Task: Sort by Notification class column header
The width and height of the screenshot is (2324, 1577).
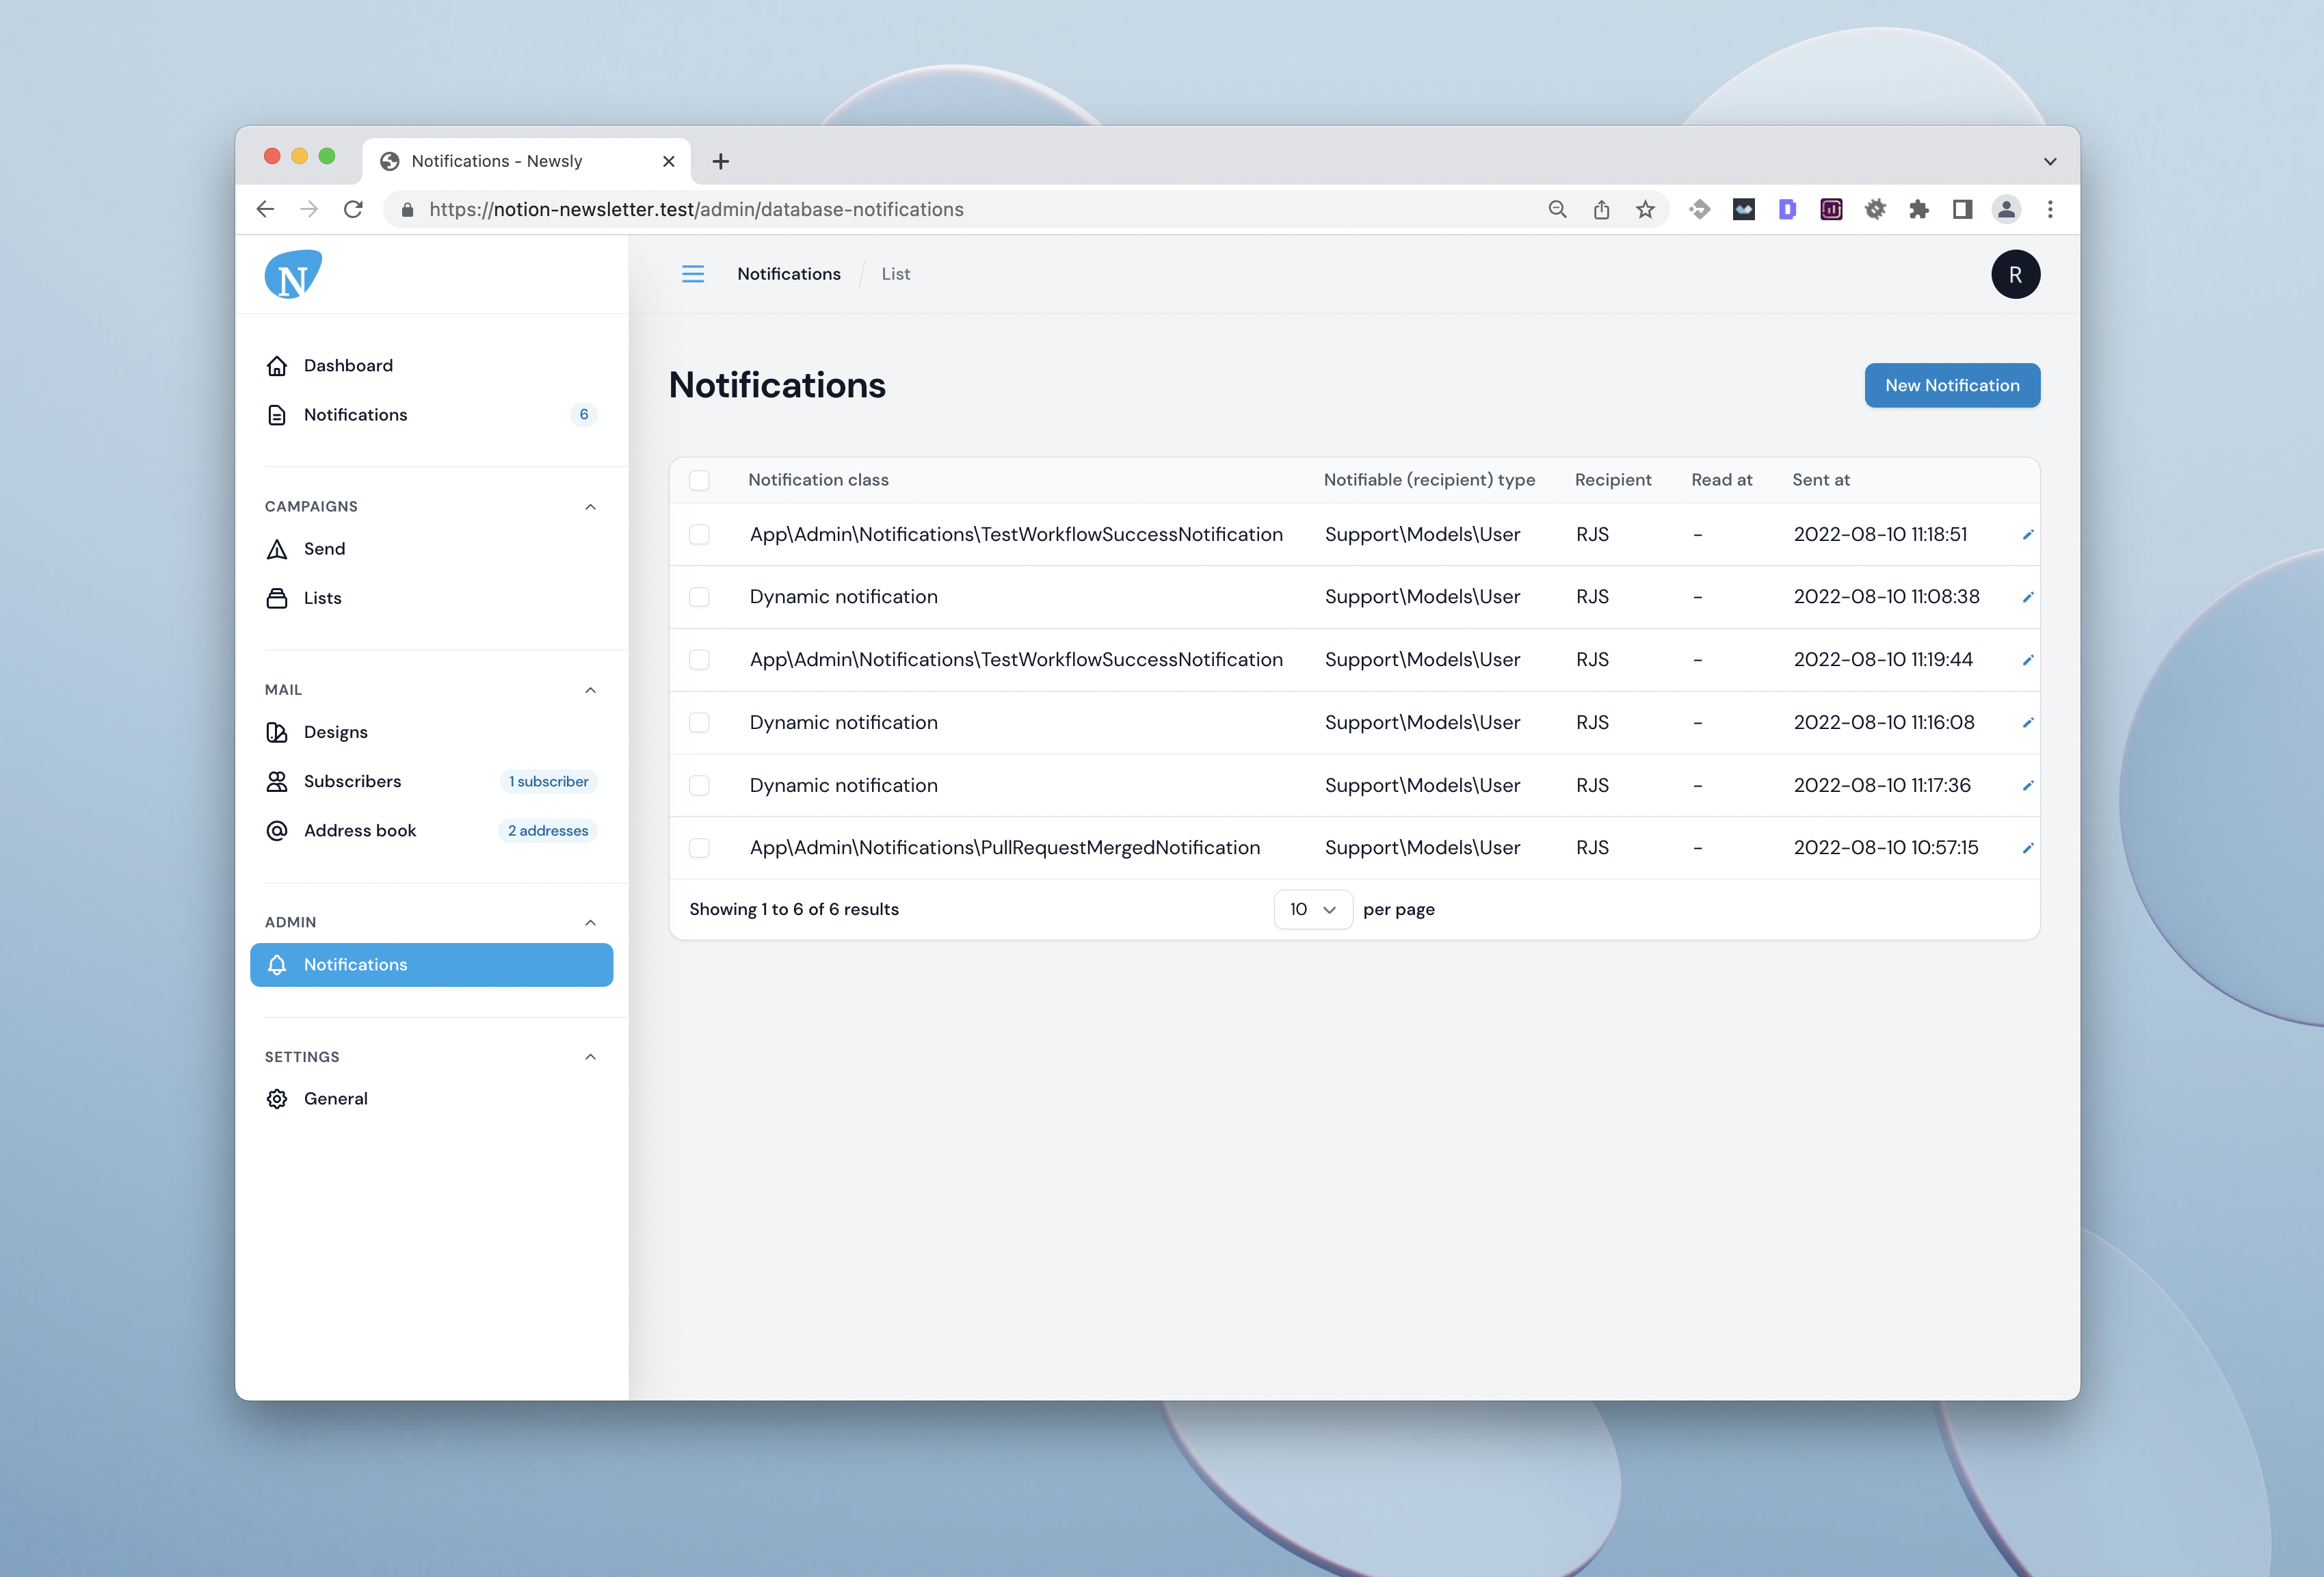Action: [x=818, y=480]
